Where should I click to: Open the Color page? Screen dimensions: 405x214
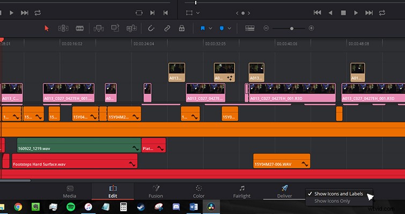pyautogui.click(x=198, y=192)
